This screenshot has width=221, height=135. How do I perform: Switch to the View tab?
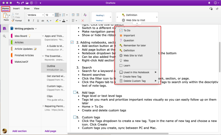[x=37, y=9]
